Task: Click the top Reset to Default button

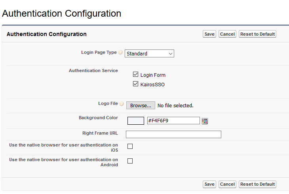Action: [257, 34]
